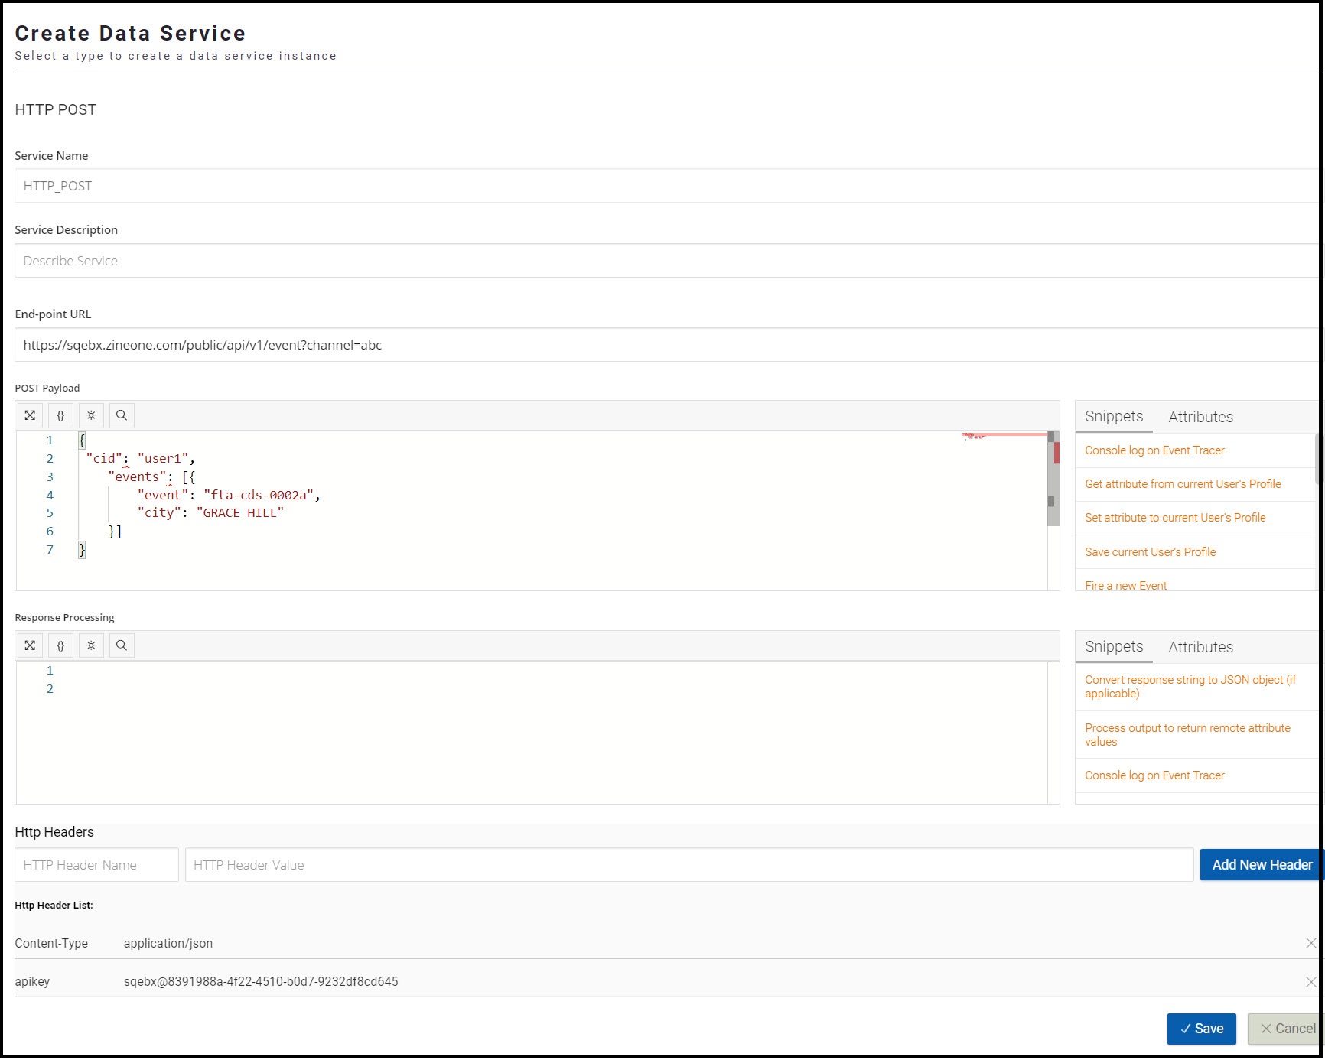Image resolution: width=1325 pixels, height=1060 pixels.
Task: Open Attributes tab beside POST Payload
Action: (1200, 417)
